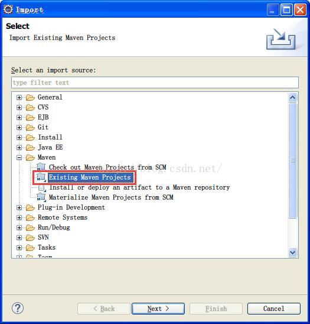Click the Install folder icon

(x=30, y=137)
